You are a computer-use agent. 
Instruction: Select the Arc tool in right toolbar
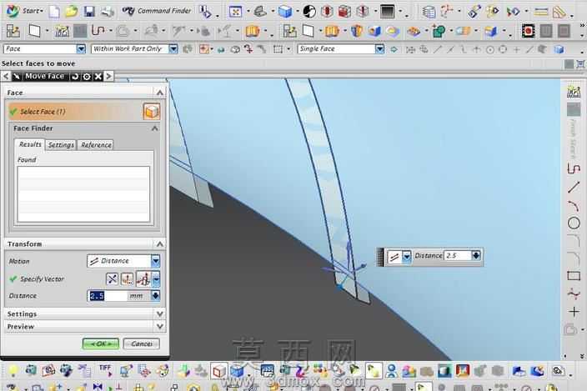574,205
